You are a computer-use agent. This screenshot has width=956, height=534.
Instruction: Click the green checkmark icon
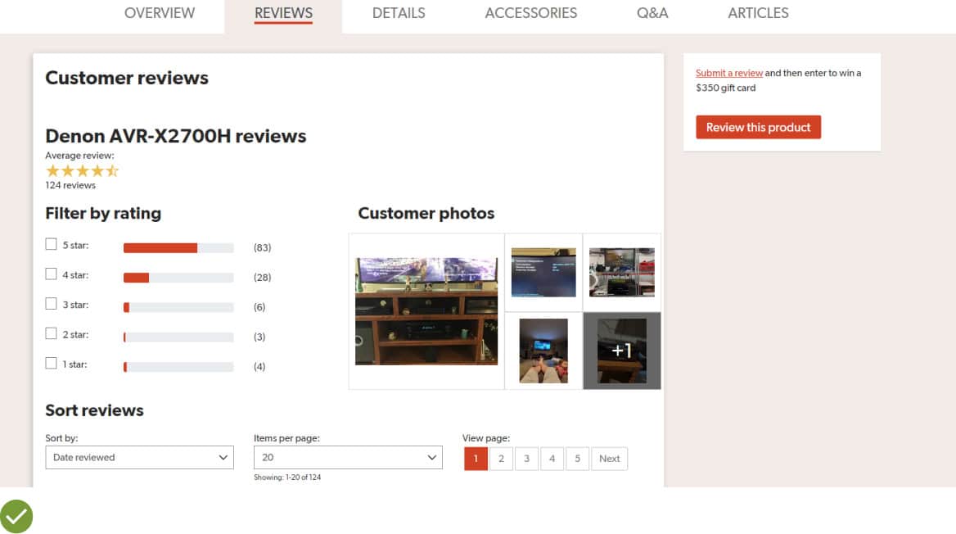(x=16, y=516)
